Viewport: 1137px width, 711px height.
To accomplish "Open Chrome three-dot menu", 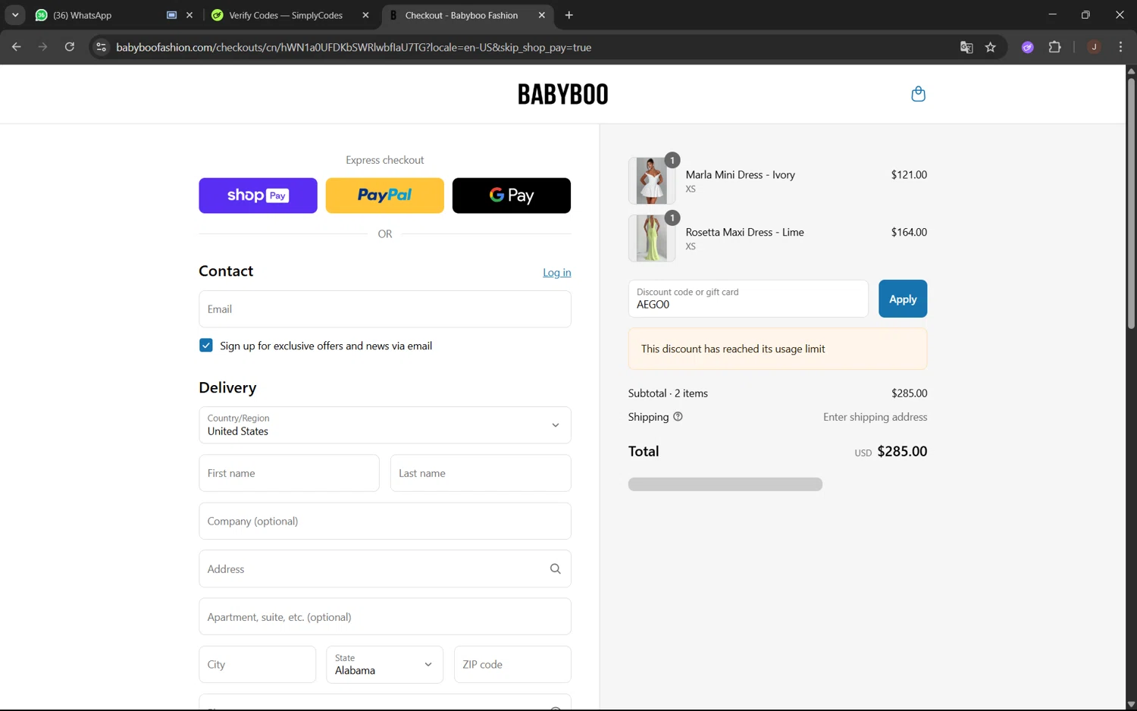I will click(1120, 47).
